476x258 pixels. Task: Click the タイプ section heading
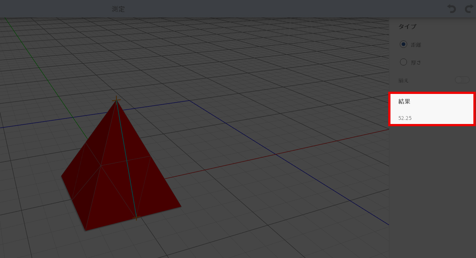point(407,27)
